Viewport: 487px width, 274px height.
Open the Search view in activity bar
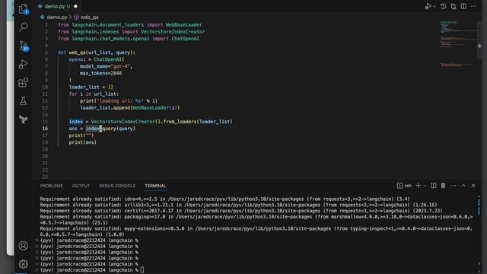(24, 27)
